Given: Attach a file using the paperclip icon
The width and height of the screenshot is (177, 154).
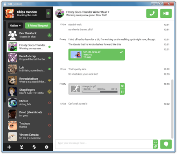Looking at the screenshot, I should [x=155, y=146].
